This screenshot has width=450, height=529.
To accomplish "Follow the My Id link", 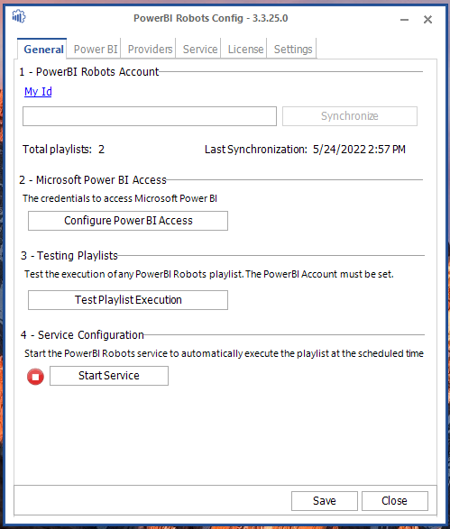I will tap(38, 91).
